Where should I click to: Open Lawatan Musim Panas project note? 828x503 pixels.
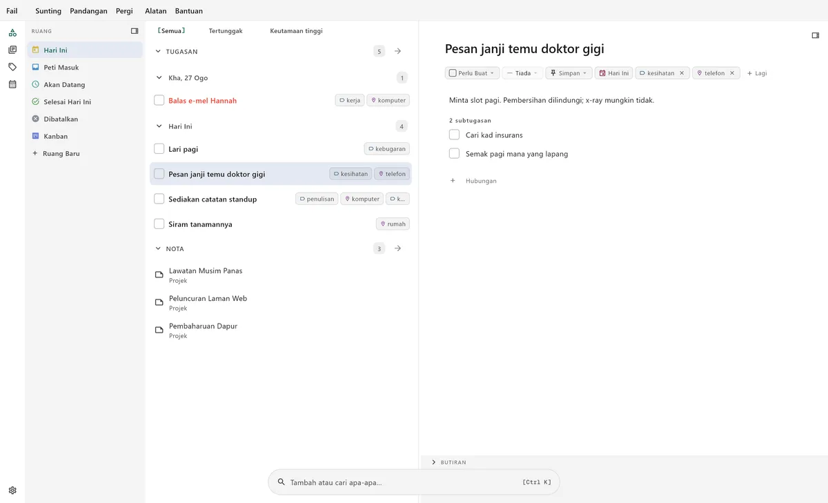pos(281,275)
